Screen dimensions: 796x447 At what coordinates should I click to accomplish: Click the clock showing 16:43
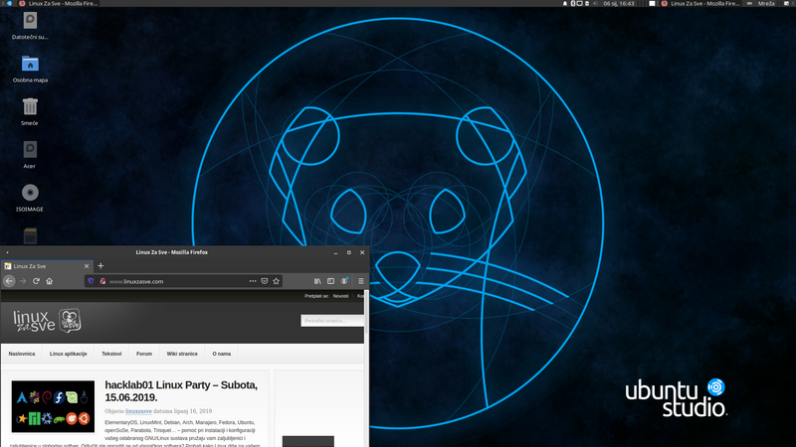618,4
